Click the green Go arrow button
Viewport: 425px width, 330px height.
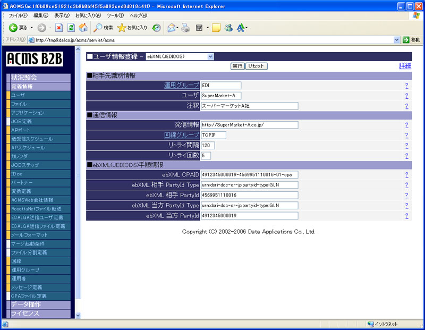tap(406, 40)
